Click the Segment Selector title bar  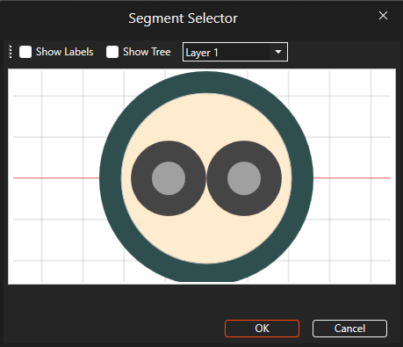point(184,18)
